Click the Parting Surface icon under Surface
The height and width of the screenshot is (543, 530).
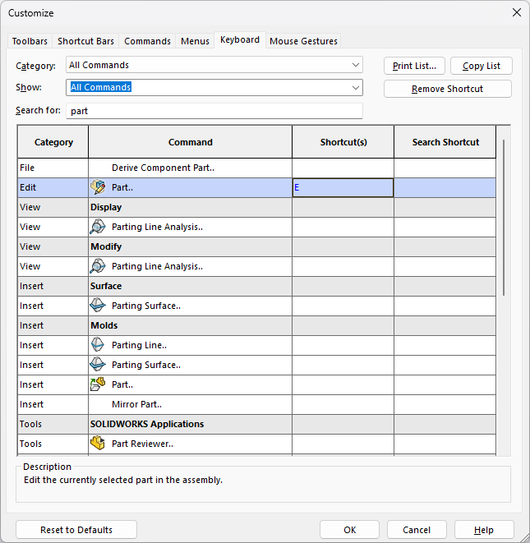click(x=98, y=306)
